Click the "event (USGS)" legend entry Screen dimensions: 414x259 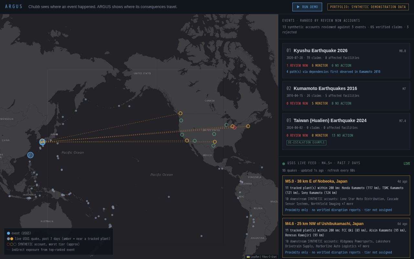coord(19,233)
